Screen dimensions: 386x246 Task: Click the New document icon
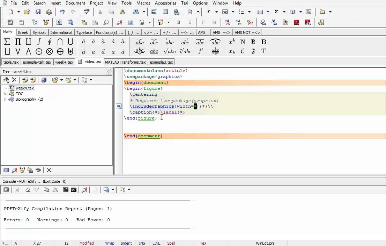[x=10, y=12]
